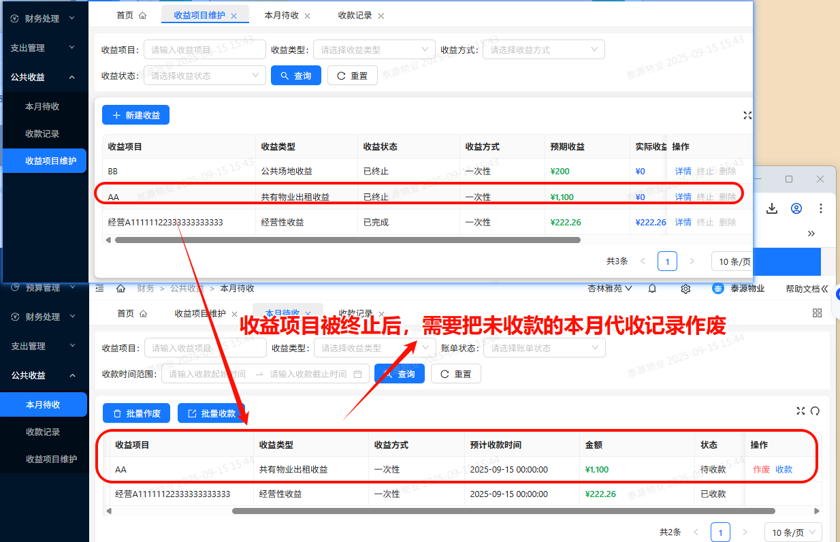This screenshot has width=840, height=542.
Task: Select 收款记录 in the sidebar menu
Action: (x=44, y=431)
